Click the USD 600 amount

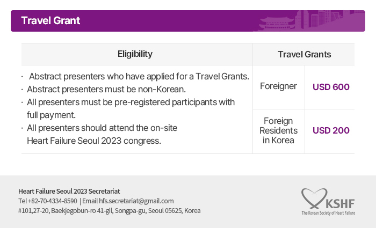point(331,87)
